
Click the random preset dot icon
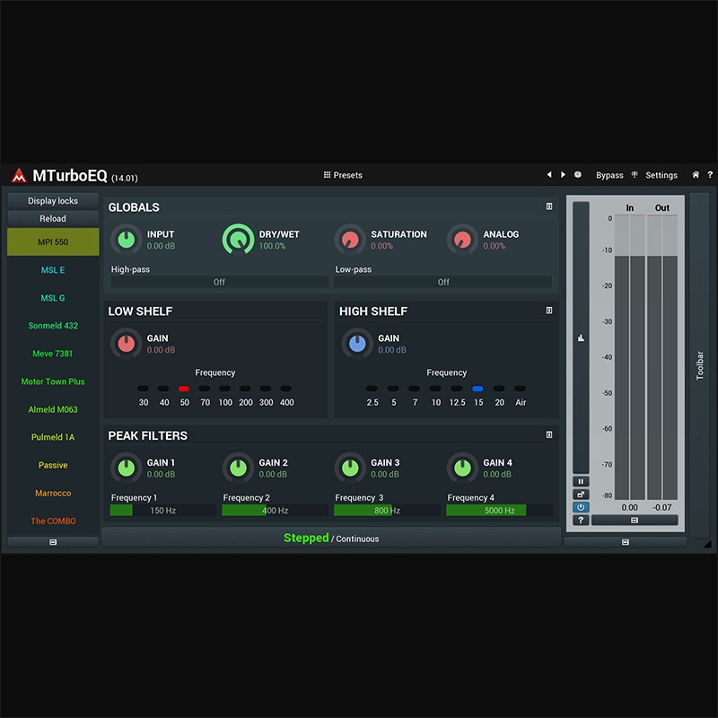click(578, 174)
